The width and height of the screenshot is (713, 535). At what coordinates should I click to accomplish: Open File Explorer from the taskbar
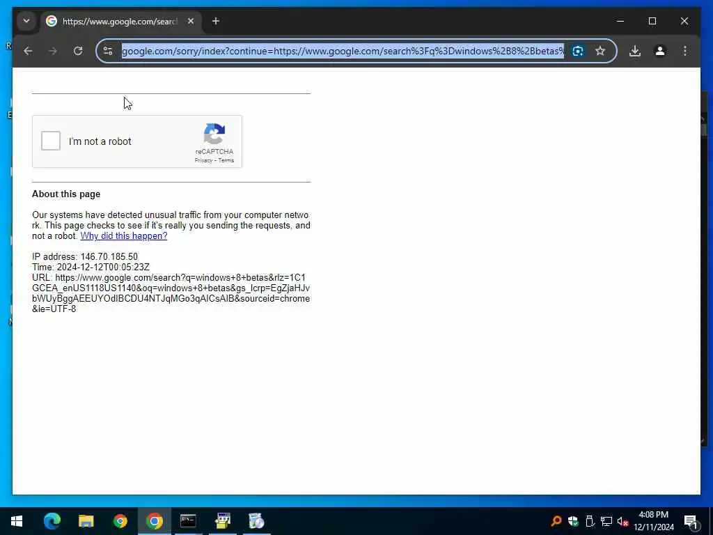click(x=86, y=521)
